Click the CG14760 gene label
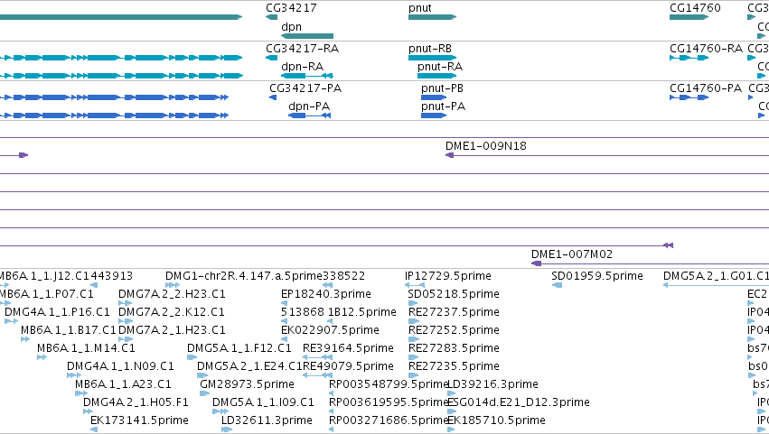Viewport: 769px width, 434px height. tap(695, 8)
